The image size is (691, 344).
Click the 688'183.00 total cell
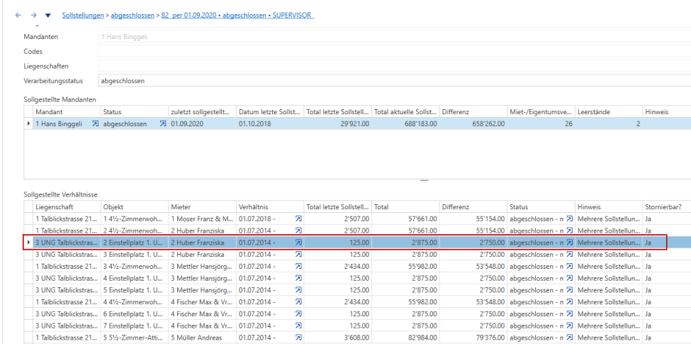(405, 124)
